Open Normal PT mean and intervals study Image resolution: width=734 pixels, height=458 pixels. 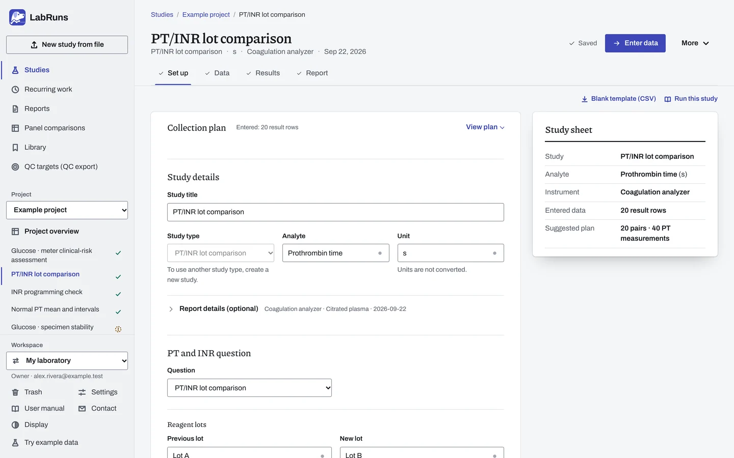(67, 309)
